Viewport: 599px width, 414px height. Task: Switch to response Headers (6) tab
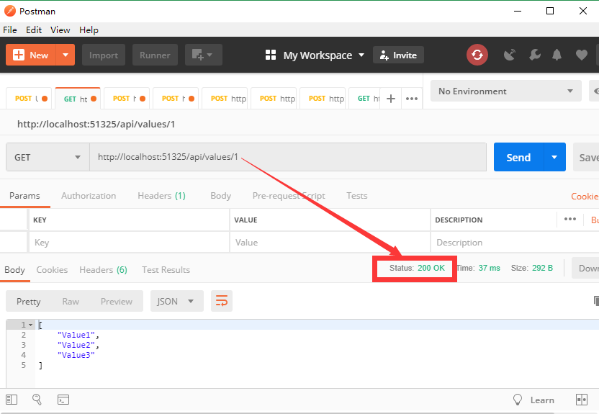pos(103,269)
